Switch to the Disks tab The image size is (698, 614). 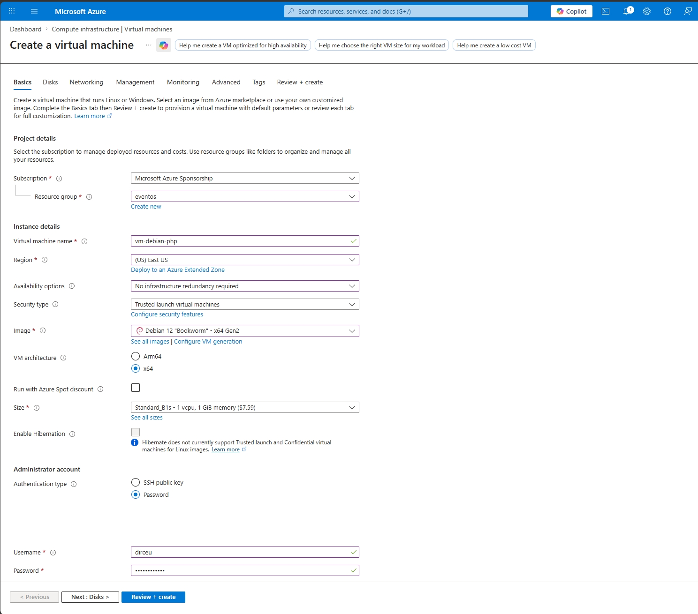pos(50,82)
